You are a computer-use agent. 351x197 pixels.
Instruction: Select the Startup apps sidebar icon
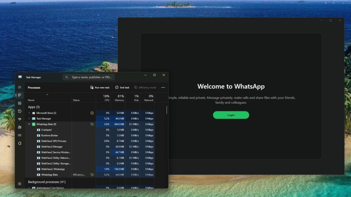click(x=20, y=119)
